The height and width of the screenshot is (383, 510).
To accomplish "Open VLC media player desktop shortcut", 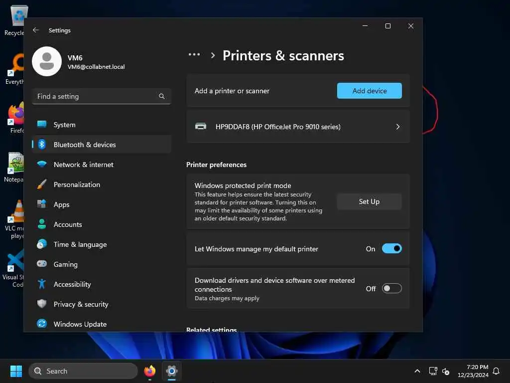I will click(14, 219).
